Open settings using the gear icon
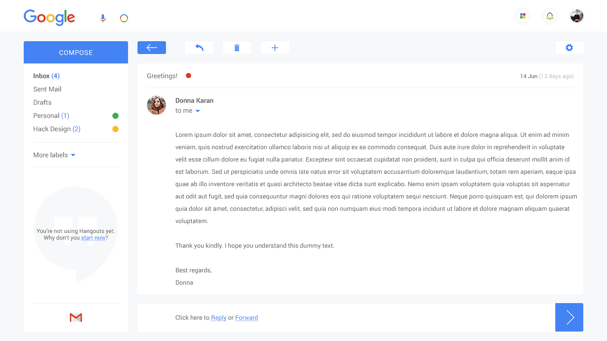Viewport: 607px width, 341px height. coord(569,47)
